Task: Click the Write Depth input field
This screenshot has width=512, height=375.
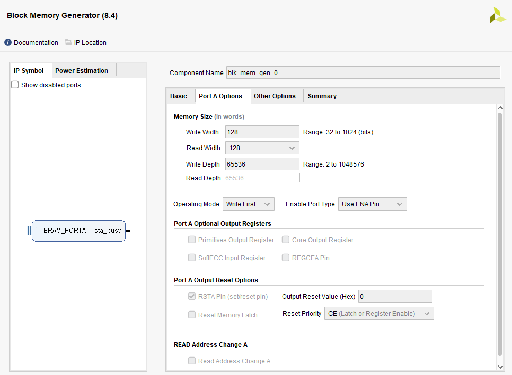Action: pyautogui.click(x=262, y=164)
